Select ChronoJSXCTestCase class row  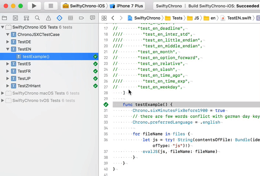[x=49, y=34]
